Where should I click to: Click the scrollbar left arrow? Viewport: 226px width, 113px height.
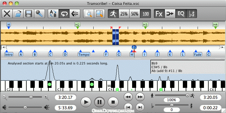tap(3, 47)
